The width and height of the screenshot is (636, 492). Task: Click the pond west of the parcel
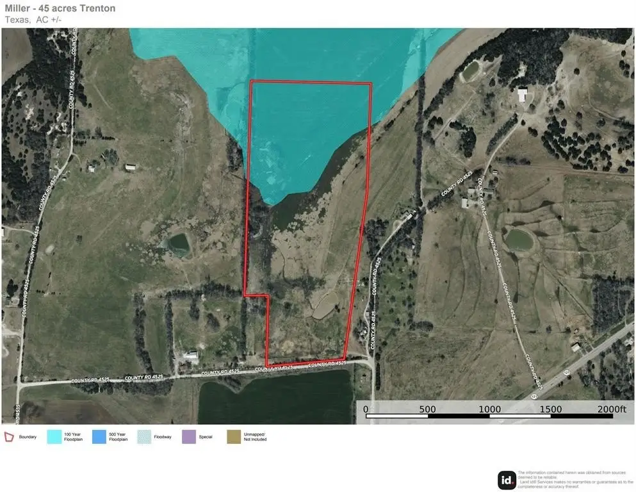click(x=176, y=243)
